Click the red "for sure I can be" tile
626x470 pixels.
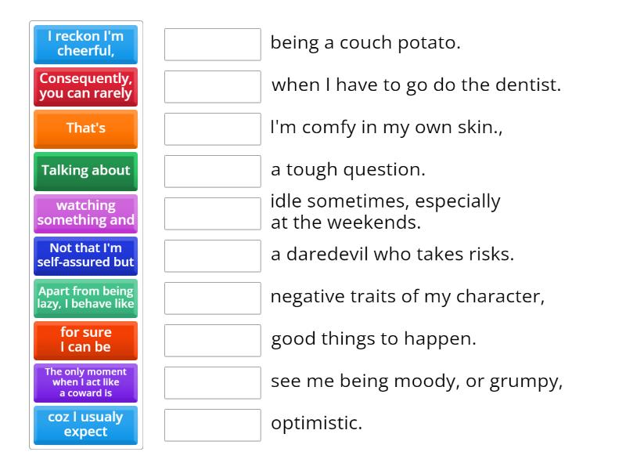pos(85,340)
